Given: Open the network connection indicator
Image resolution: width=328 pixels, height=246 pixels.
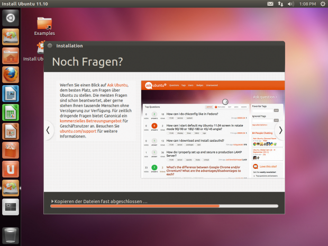Looking at the screenshot, I should (280, 4).
